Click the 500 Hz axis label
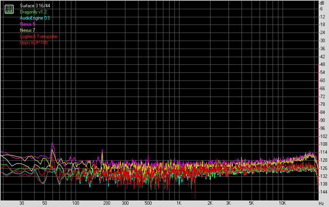This screenshot has height=207, width=329. 148,203
